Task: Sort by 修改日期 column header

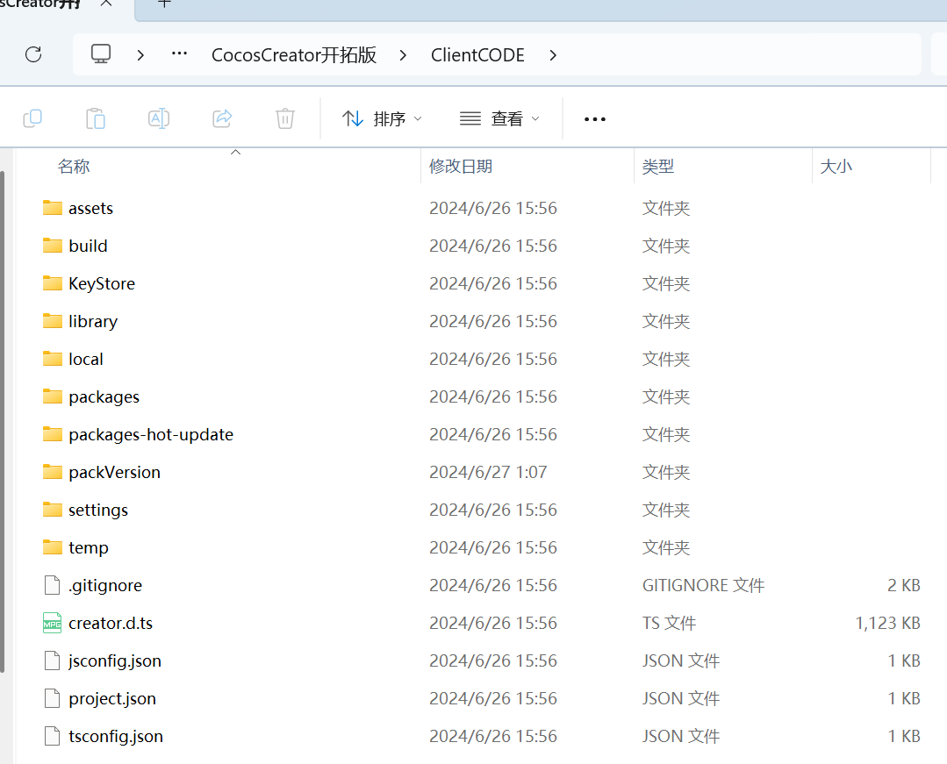Action: [461, 167]
